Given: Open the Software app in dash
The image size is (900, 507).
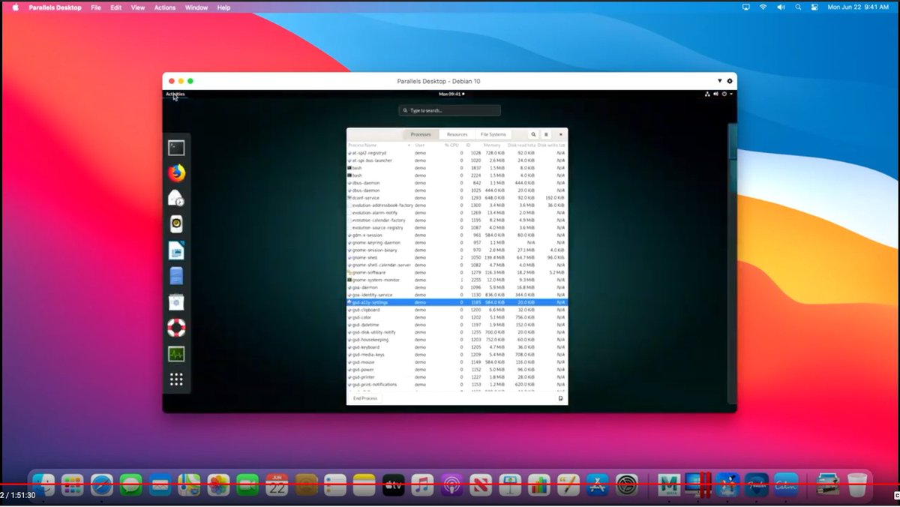Looking at the screenshot, I should point(176,302).
